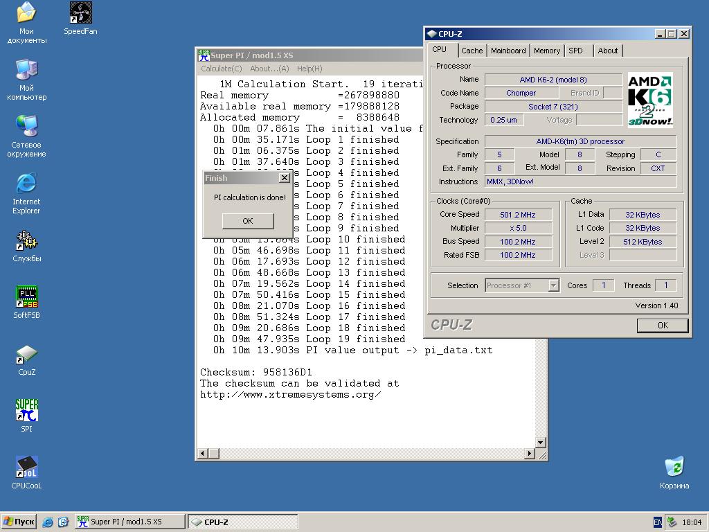Image resolution: width=709 pixels, height=532 pixels.
Task: Open the Пуск start menu
Action: 19,522
